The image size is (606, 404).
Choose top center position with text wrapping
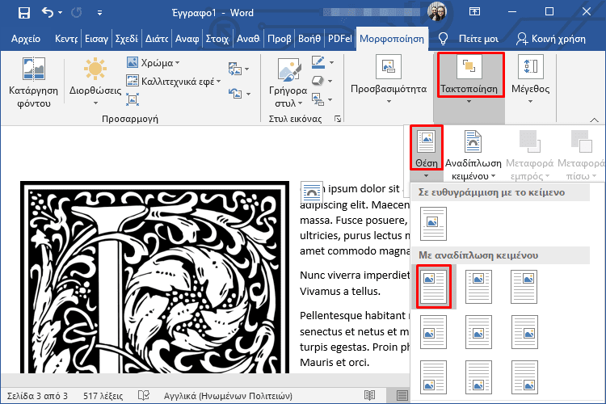coord(478,287)
